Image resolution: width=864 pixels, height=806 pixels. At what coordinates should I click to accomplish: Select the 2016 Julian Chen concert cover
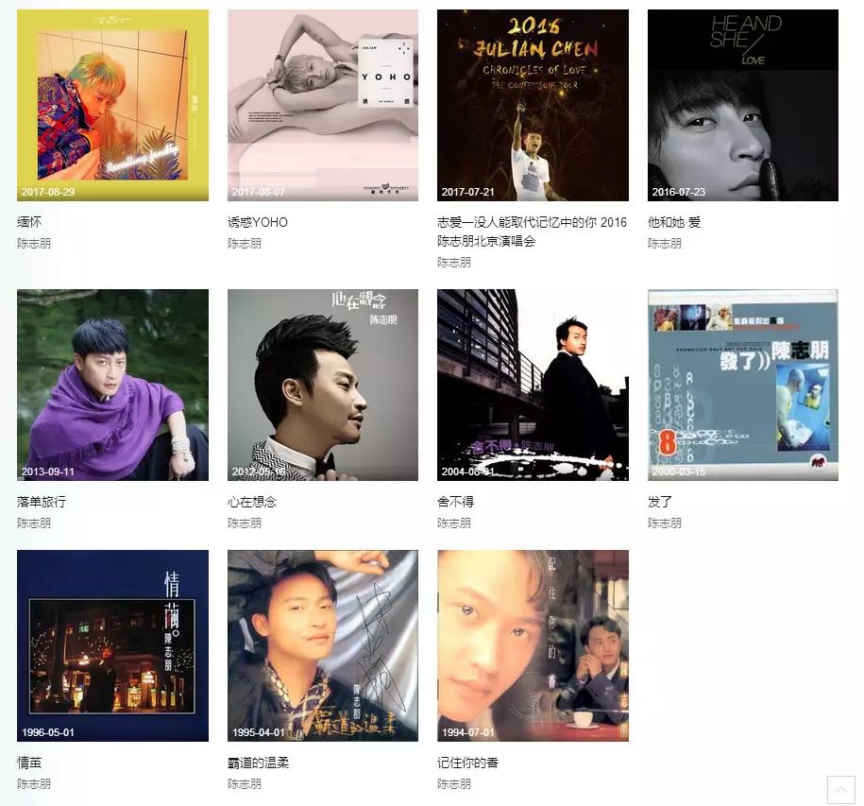pyautogui.click(x=533, y=105)
